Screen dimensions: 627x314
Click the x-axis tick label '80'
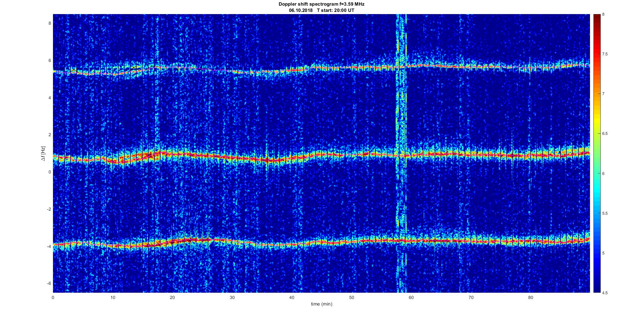531,297
